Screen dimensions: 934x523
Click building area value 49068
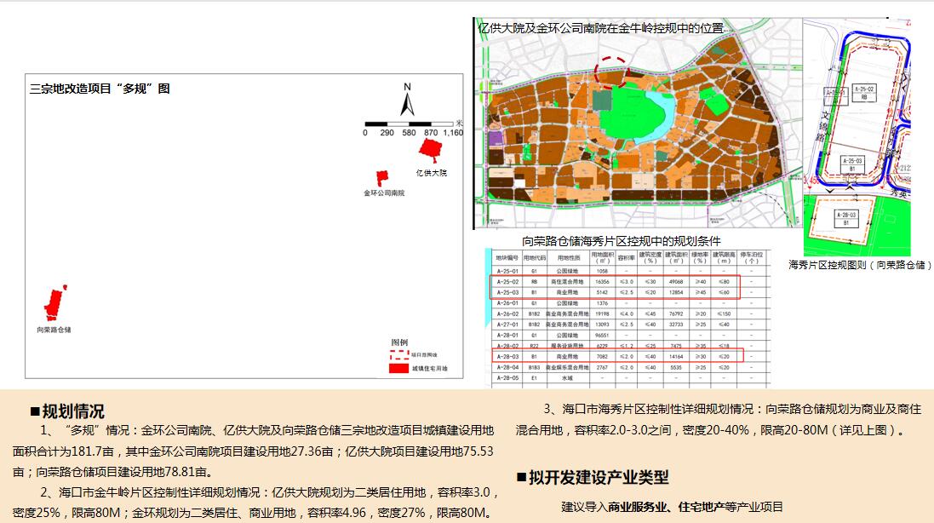[675, 282]
